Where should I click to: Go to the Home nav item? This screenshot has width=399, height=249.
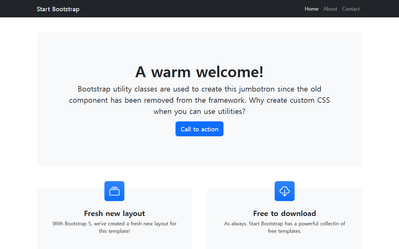[x=312, y=9]
